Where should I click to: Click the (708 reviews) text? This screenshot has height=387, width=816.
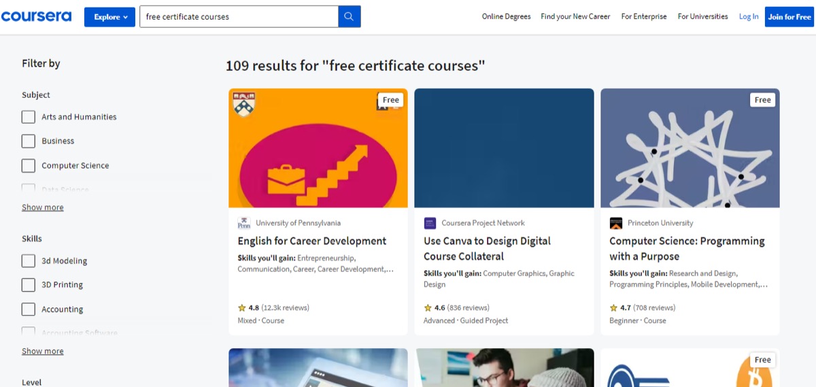tap(654, 307)
